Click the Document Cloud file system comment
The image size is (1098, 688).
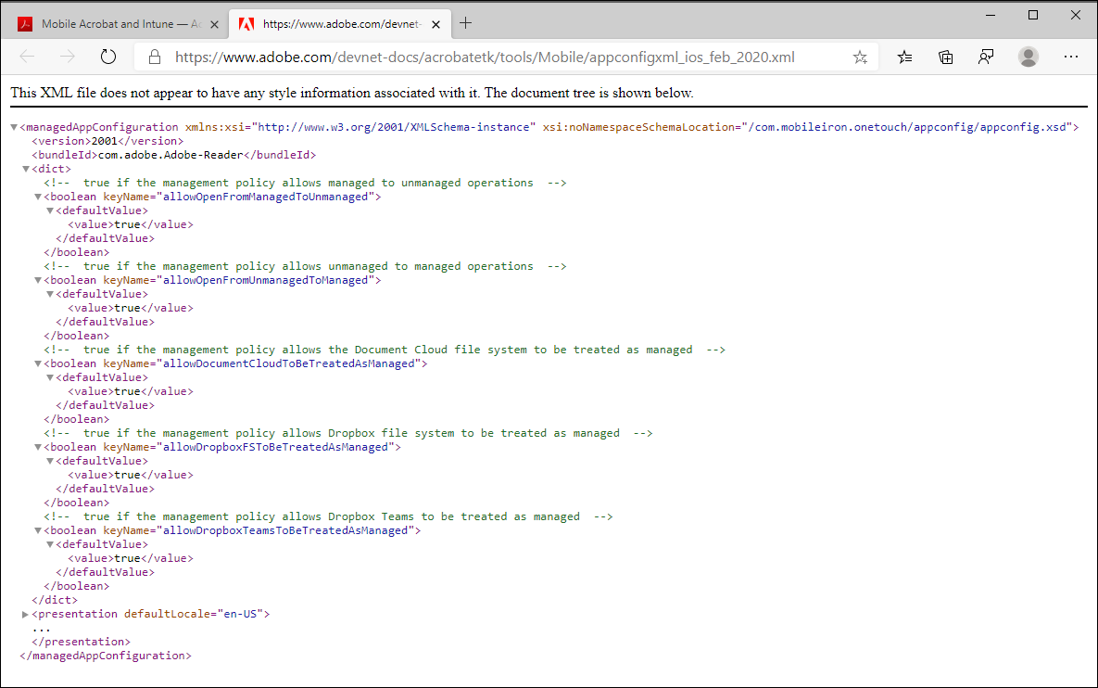pyautogui.click(x=385, y=350)
